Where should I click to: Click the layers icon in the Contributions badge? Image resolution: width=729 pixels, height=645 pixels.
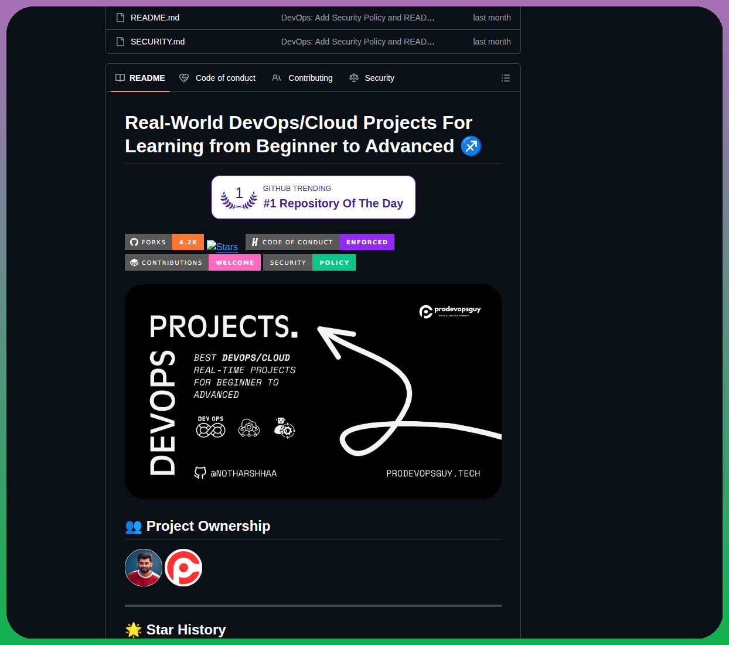point(134,262)
